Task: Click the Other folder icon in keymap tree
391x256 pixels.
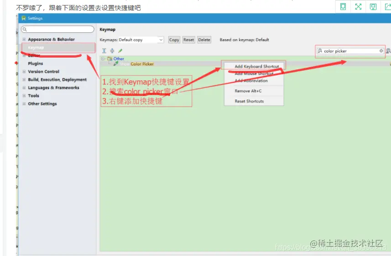Action: [109, 59]
